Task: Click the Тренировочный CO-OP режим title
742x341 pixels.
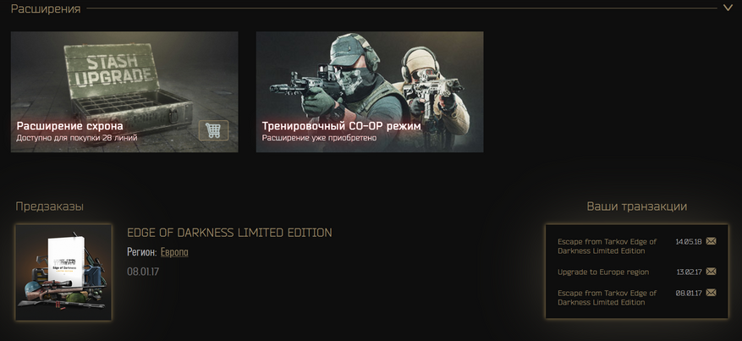Action: click(x=341, y=126)
